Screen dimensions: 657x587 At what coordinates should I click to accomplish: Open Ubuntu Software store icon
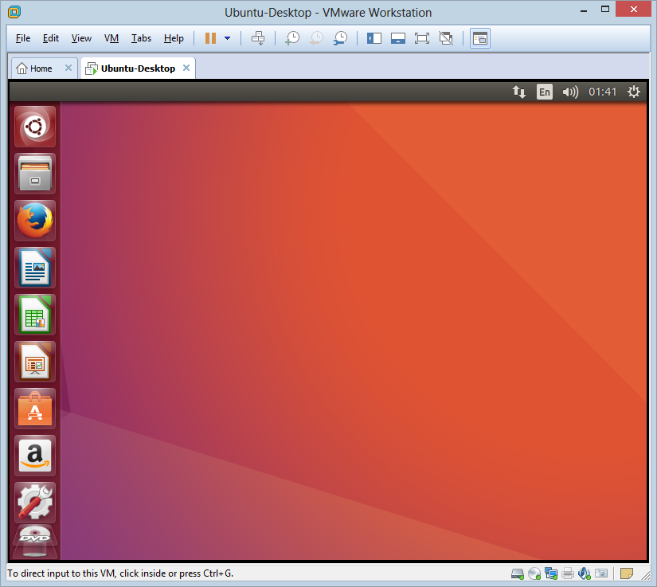(x=34, y=409)
